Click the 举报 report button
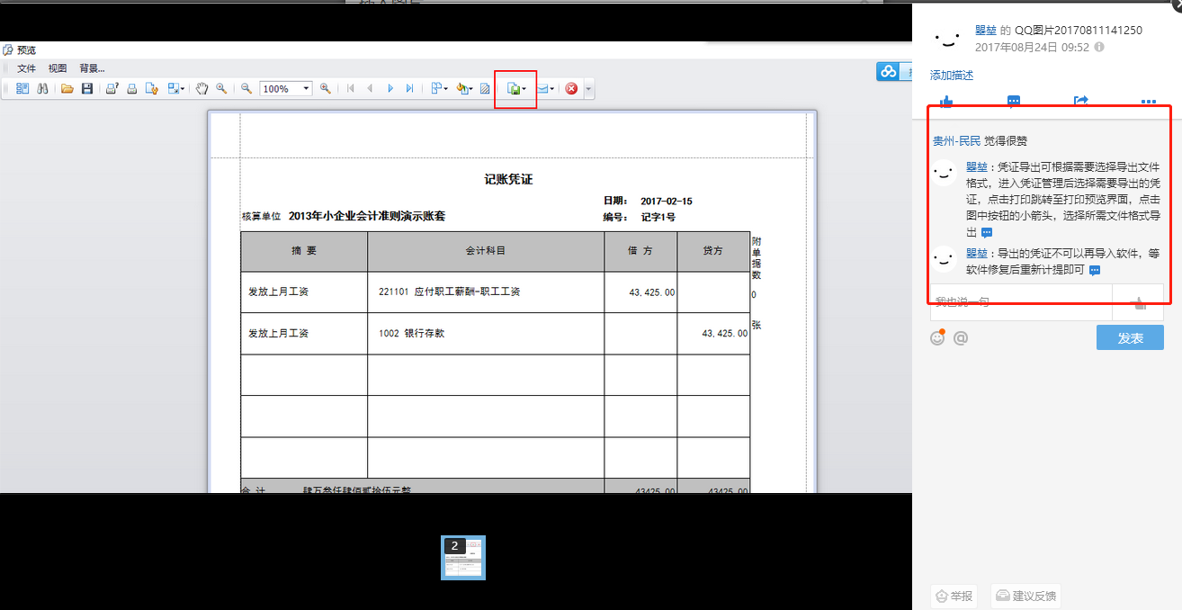The image size is (1182, 610). pyautogui.click(x=954, y=596)
